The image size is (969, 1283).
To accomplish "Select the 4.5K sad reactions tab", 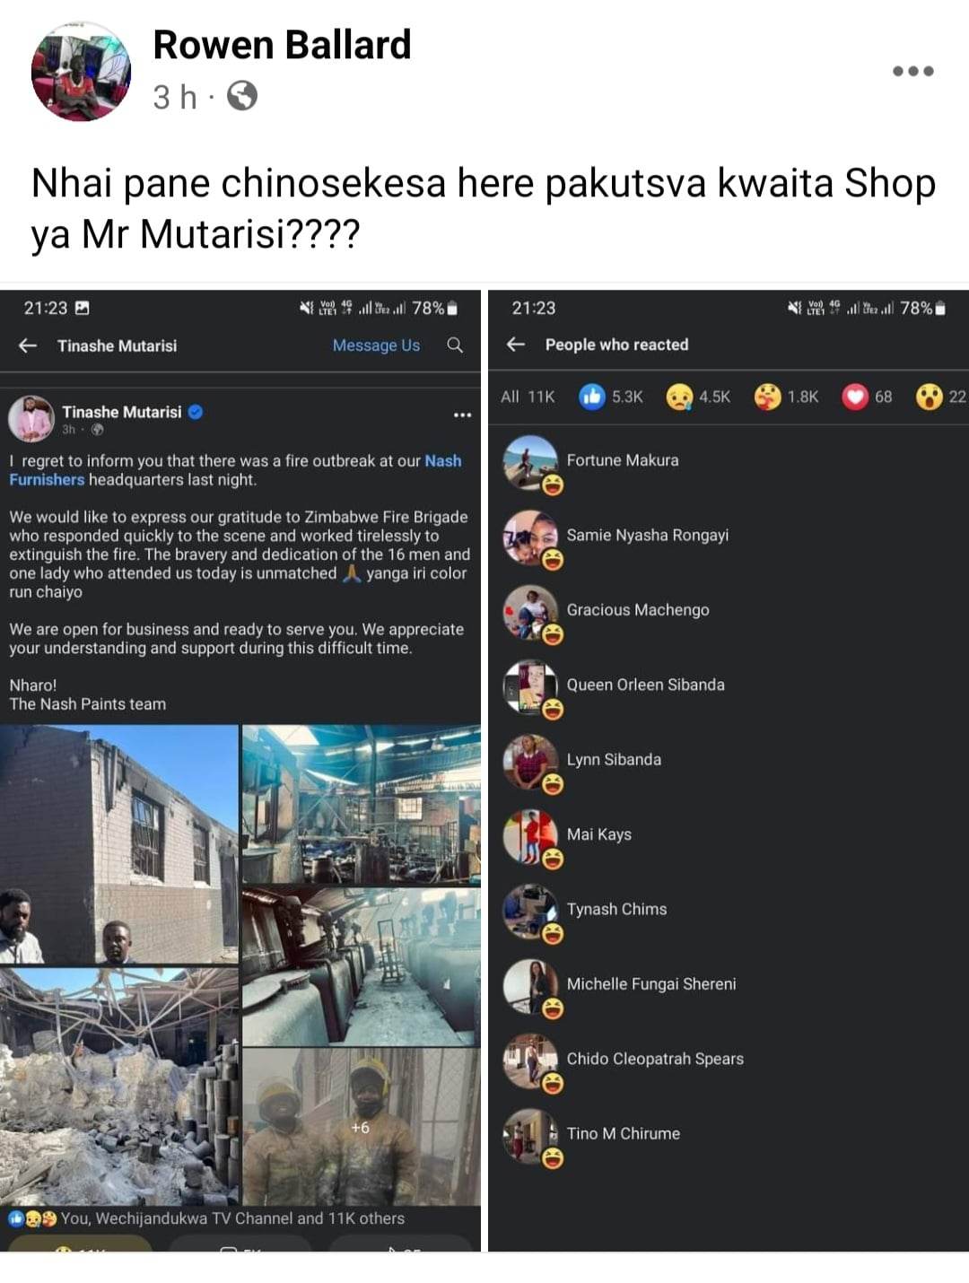I will (699, 397).
